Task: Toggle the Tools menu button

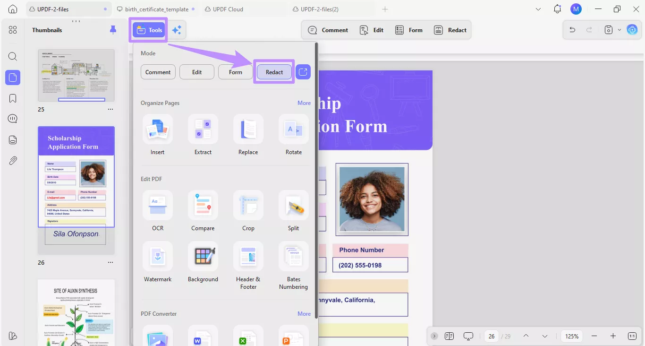Action: point(149,30)
